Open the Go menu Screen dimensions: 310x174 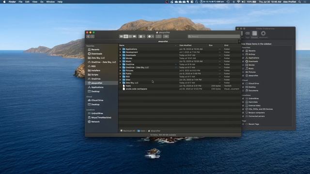pyautogui.click(x=42, y=2)
